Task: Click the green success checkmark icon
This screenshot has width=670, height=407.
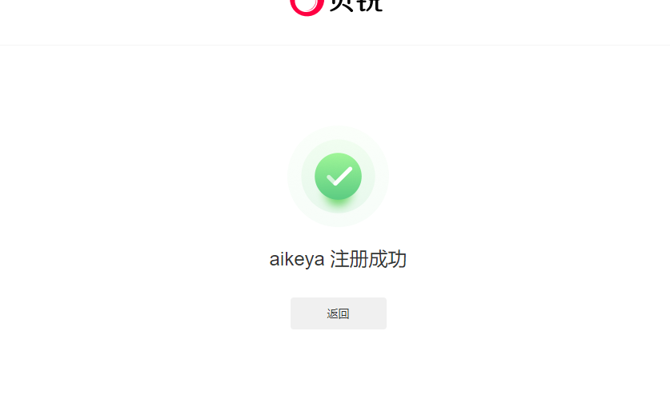Action: [338, 176]
